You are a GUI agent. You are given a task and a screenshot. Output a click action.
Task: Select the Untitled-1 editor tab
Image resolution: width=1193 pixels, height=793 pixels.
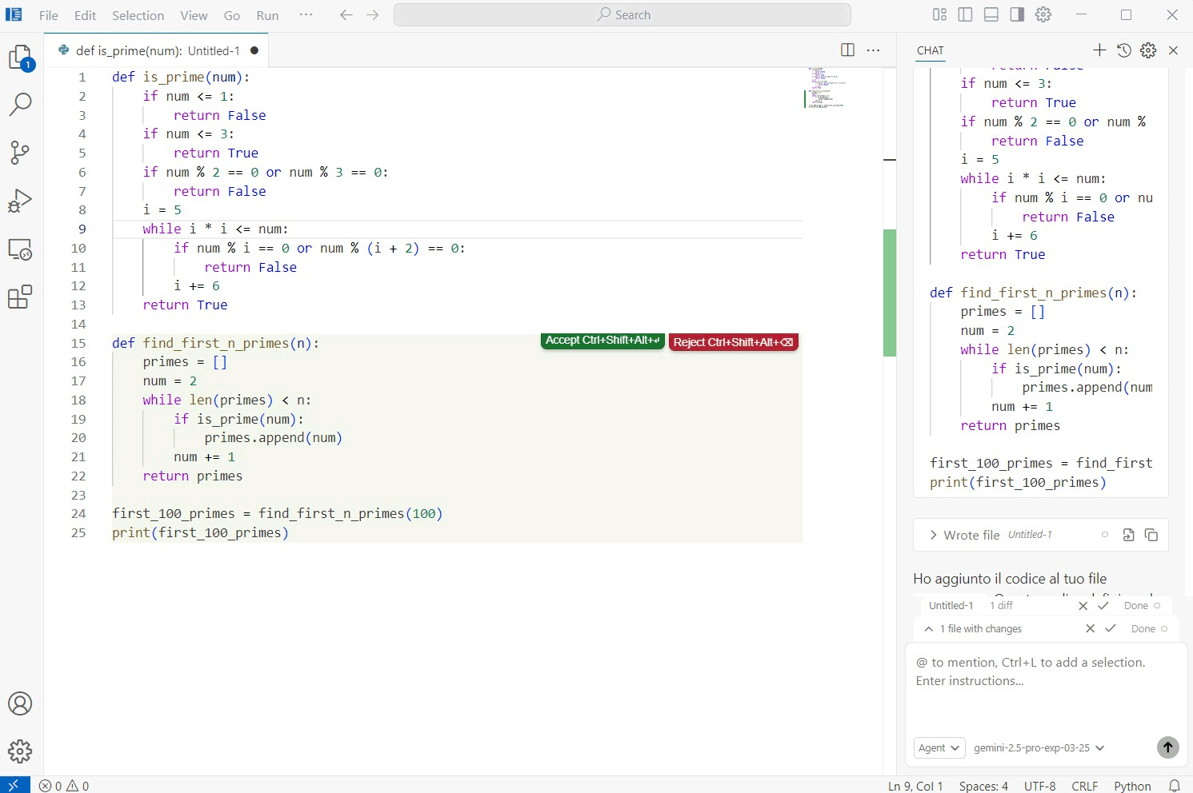click(156, 50)
